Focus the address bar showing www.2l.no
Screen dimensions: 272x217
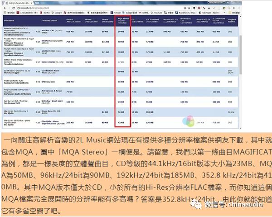pyautogui.click(x=99, y=8)
